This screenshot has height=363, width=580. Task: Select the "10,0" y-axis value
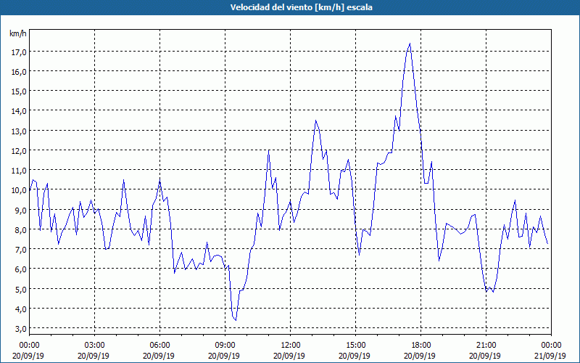(x=20, y=191)
